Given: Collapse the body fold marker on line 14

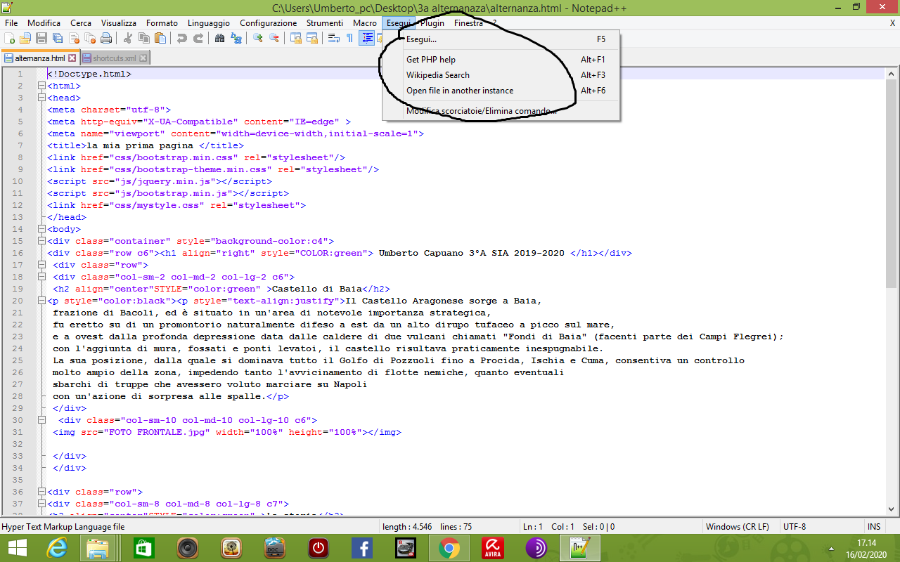Looking at the screenshot, I should pos(41,229).
